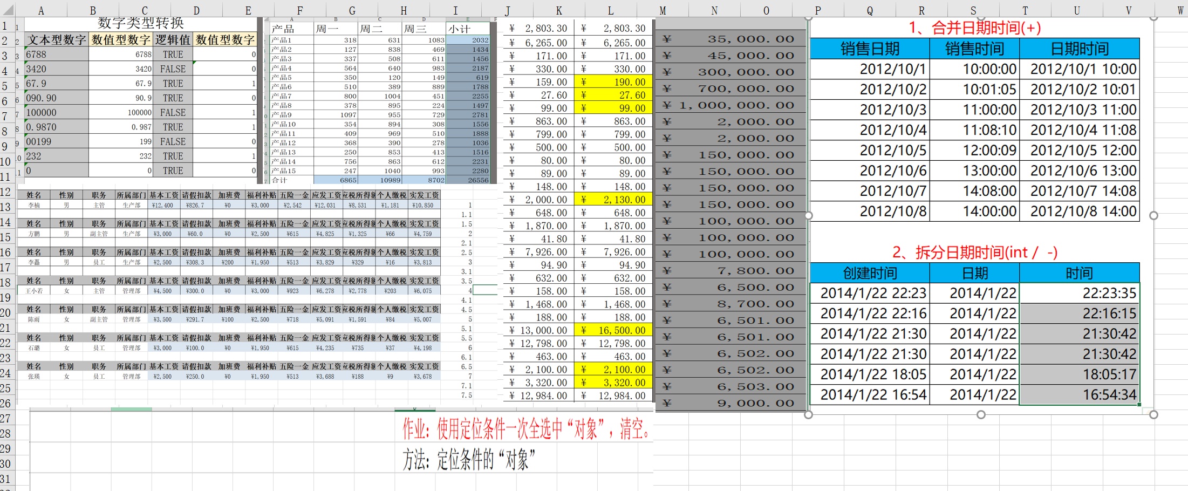This screenshot has height=491, width=1188.
Task: Select the '产品10' row label
Action: click(292, 124)
